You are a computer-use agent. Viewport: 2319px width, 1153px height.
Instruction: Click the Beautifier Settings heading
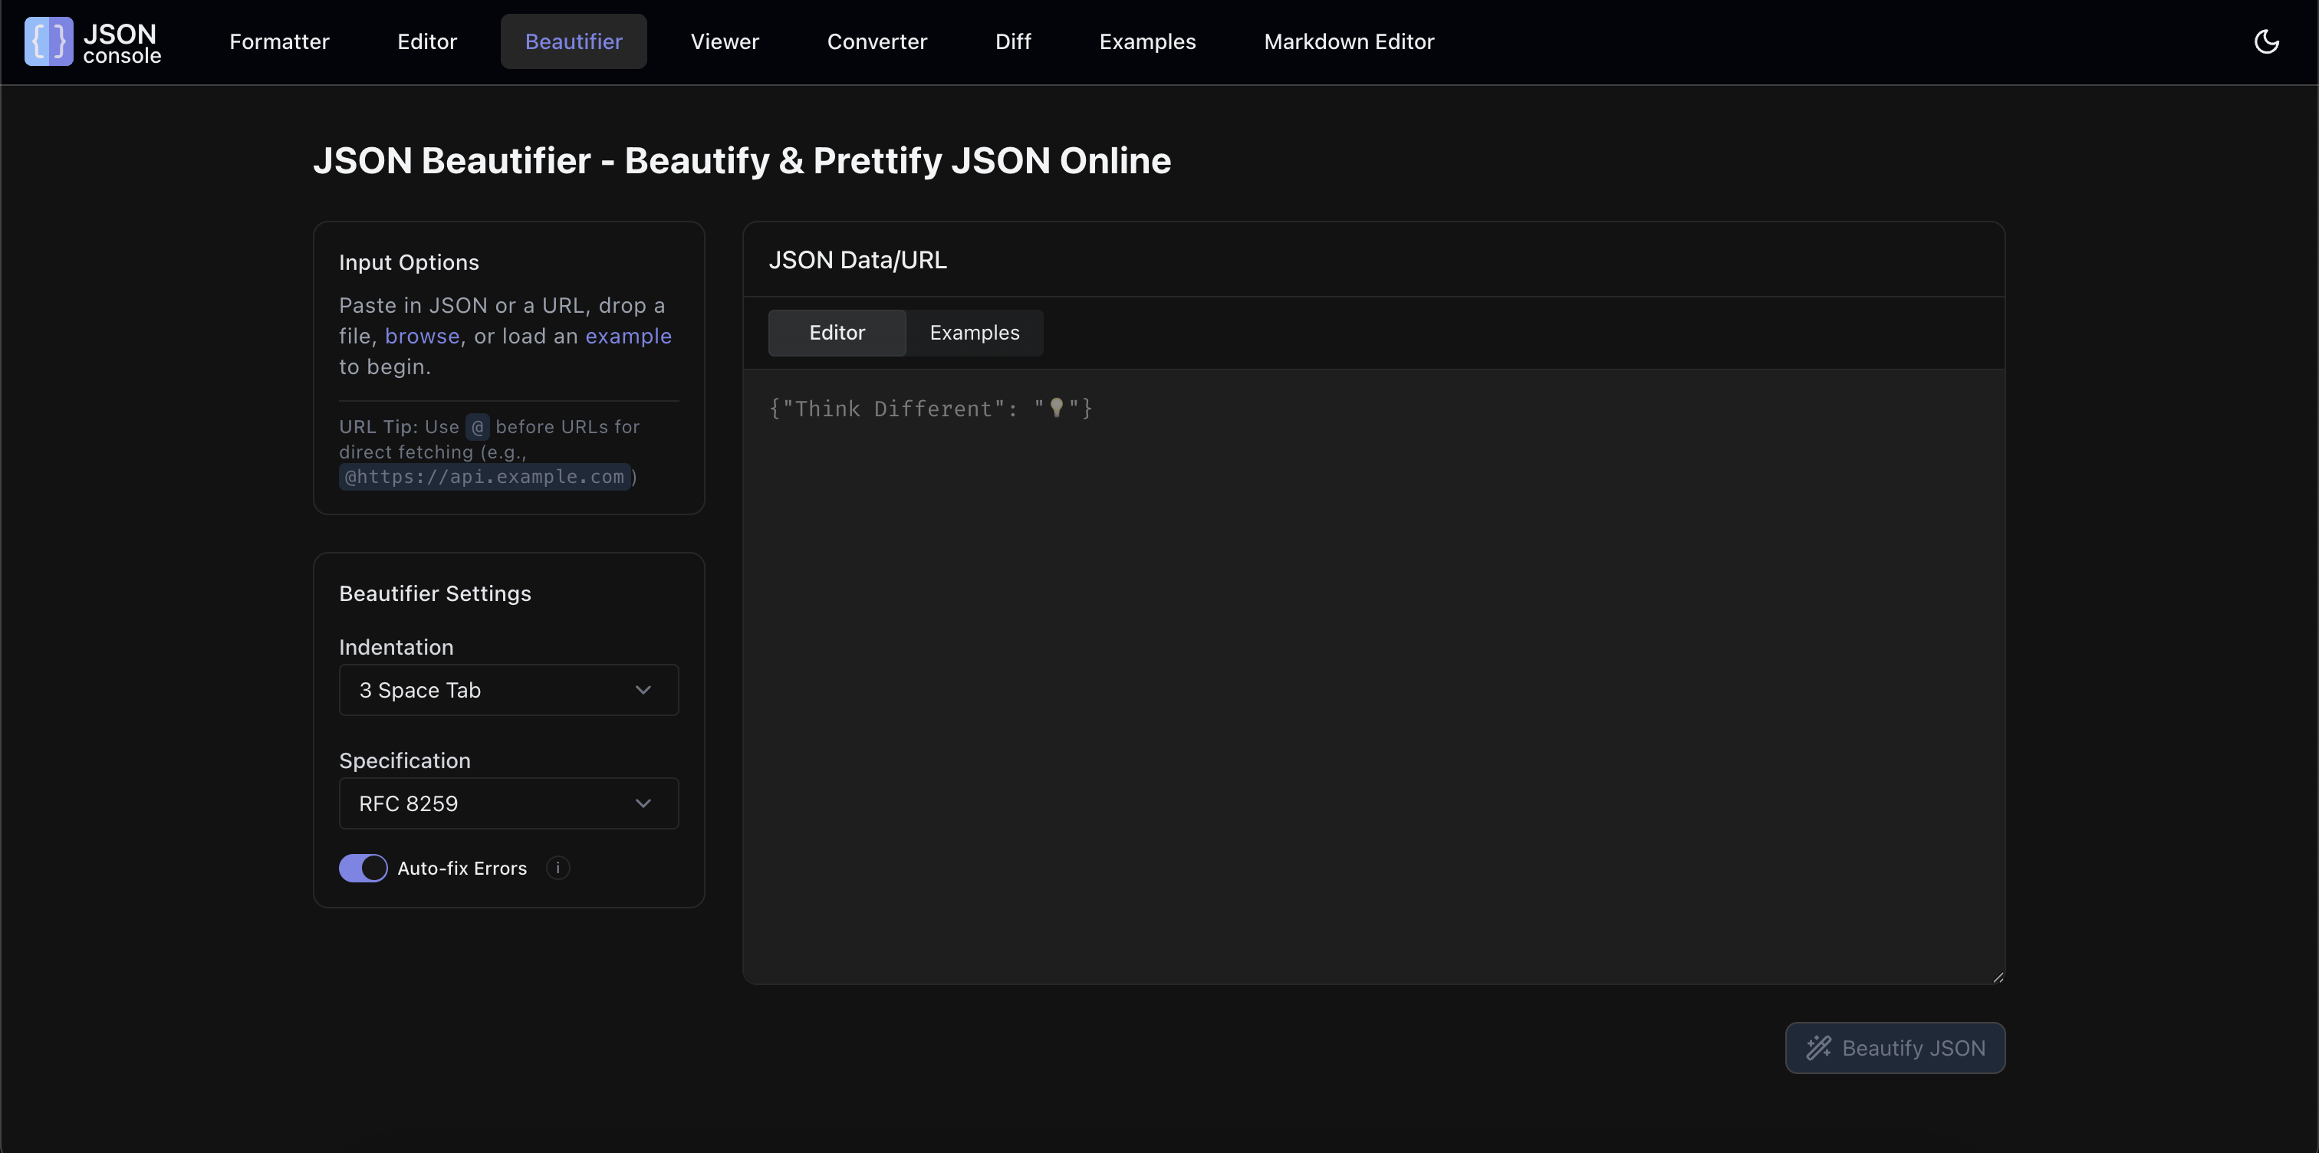(x=435, y=594)
